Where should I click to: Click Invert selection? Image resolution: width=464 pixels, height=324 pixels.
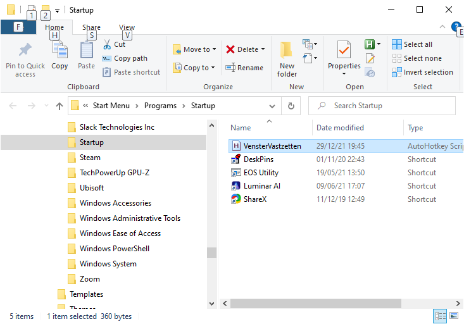click(x=422, y=72)
